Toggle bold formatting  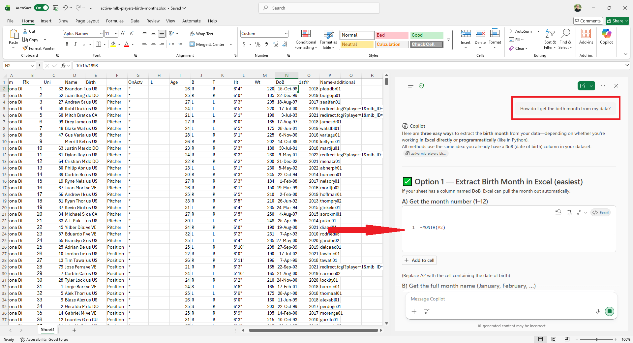67,44
